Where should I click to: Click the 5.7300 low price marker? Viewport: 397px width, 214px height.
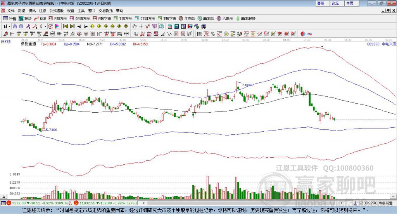pyautogui.click(x=52, y=130)
